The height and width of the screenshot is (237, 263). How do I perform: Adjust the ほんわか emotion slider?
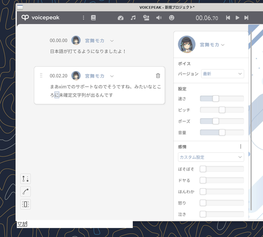pyautogui.click(x=222, y=192)
